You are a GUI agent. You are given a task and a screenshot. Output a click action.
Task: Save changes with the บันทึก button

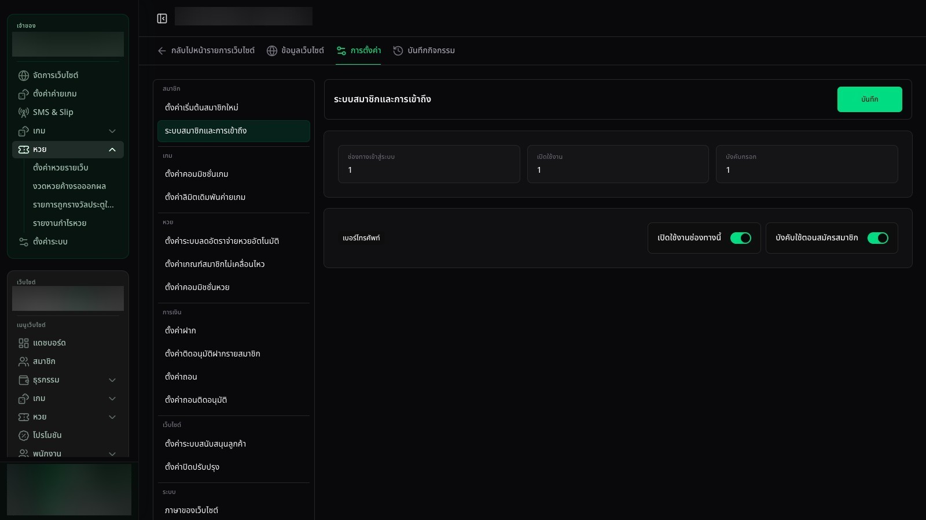point(869,99)
